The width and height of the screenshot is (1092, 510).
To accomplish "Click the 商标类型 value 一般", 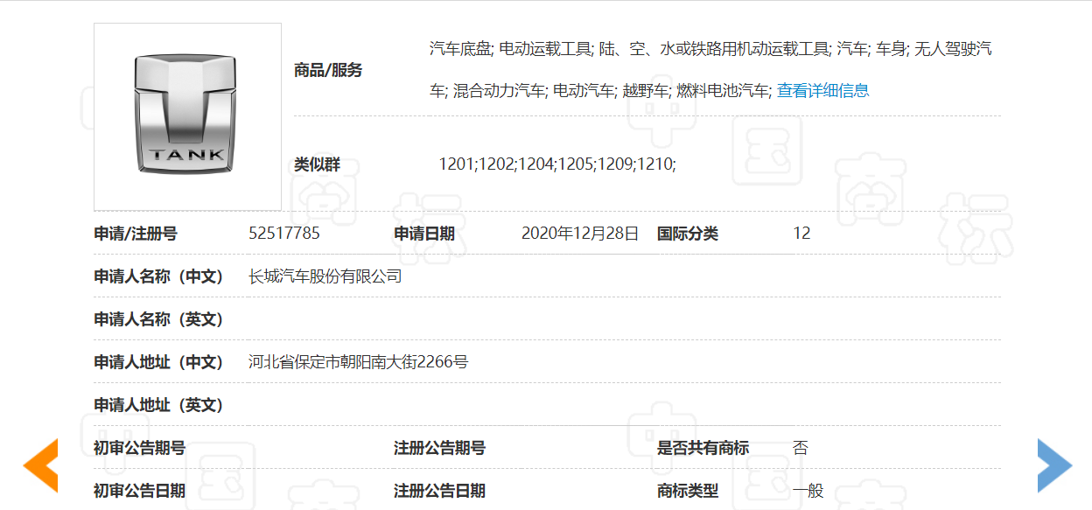I will [808, 491].
